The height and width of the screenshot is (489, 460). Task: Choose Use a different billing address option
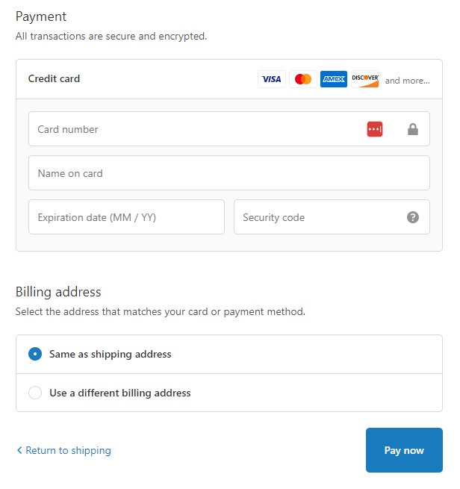point(35,393)
